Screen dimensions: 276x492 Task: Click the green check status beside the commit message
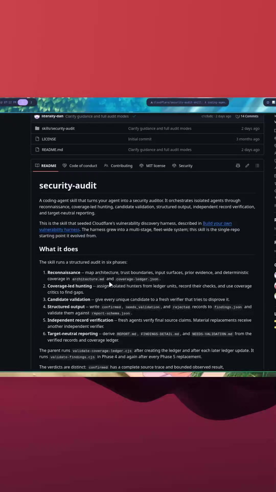134,116
